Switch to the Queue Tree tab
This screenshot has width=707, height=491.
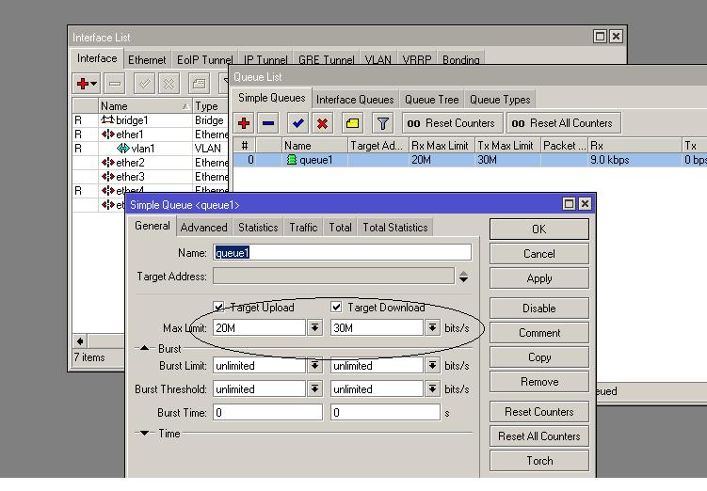click(x=431, y=100)
